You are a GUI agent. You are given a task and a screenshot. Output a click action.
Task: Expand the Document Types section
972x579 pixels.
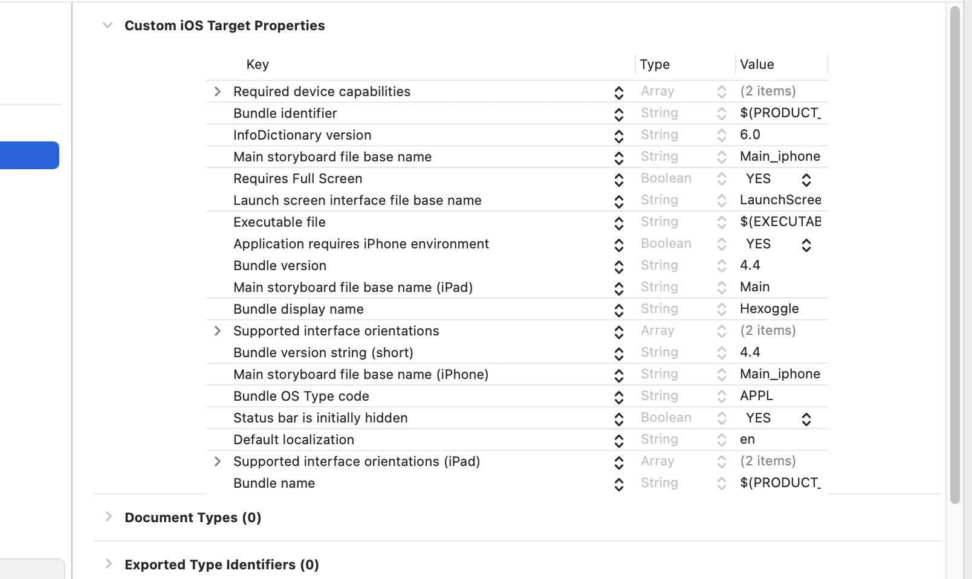[x=109, y=517]
